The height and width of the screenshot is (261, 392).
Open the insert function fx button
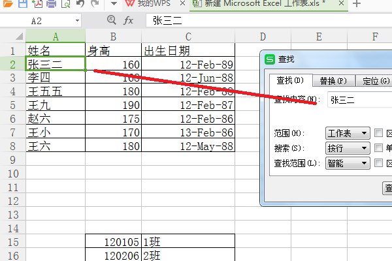(x=128, y=20)
